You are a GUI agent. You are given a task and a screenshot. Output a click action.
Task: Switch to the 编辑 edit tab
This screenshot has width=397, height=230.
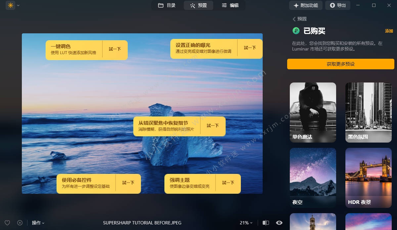point(230,5)
